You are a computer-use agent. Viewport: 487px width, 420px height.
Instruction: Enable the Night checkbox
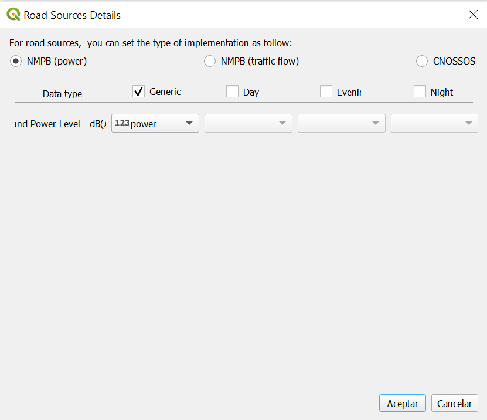tap(420, 92)
